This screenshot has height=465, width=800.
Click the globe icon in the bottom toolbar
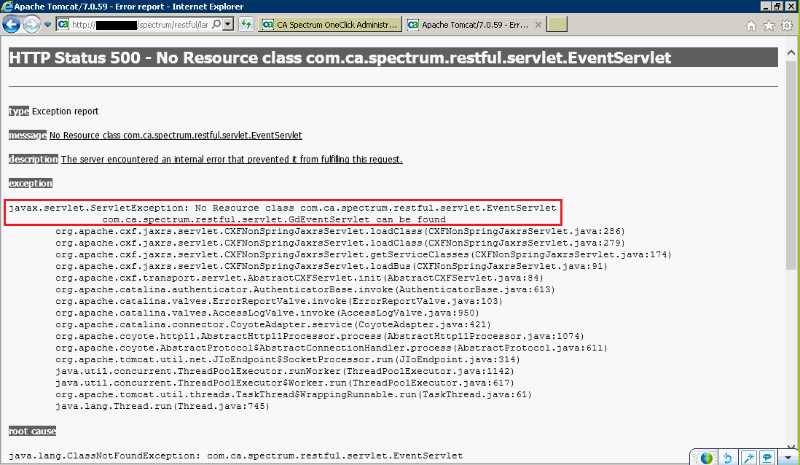pyautogui.click(x=707, y=458)
